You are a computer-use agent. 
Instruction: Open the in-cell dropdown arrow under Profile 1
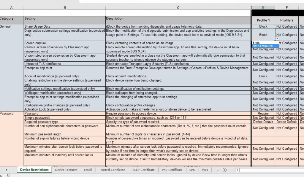click(277, 39)
